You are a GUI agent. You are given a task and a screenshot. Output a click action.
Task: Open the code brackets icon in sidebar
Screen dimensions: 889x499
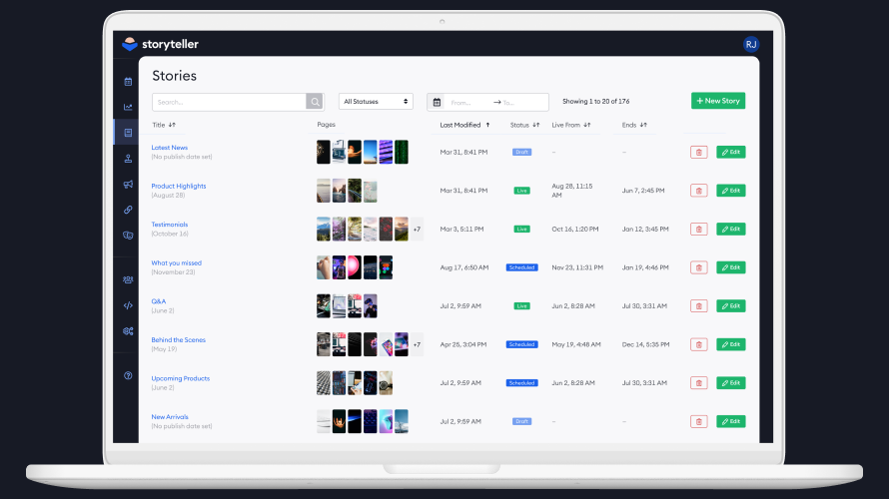pyautogui.click(x=128, y=305)
